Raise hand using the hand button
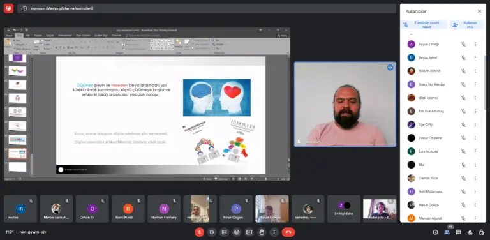 click(x=262, y=232)
